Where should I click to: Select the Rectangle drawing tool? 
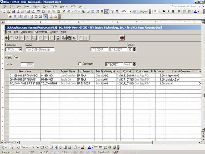[x=42, y=147]
